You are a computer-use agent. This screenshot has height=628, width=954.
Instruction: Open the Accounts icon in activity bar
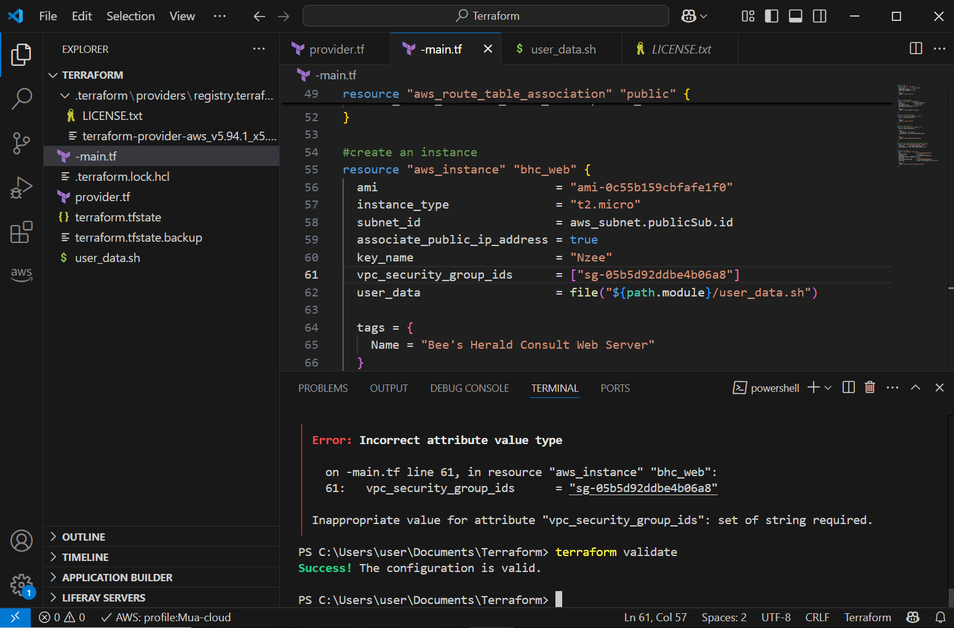tap(22, 541)
